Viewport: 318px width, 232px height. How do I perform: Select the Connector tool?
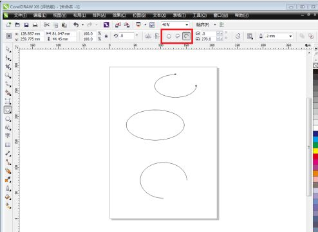coord(8,162)
